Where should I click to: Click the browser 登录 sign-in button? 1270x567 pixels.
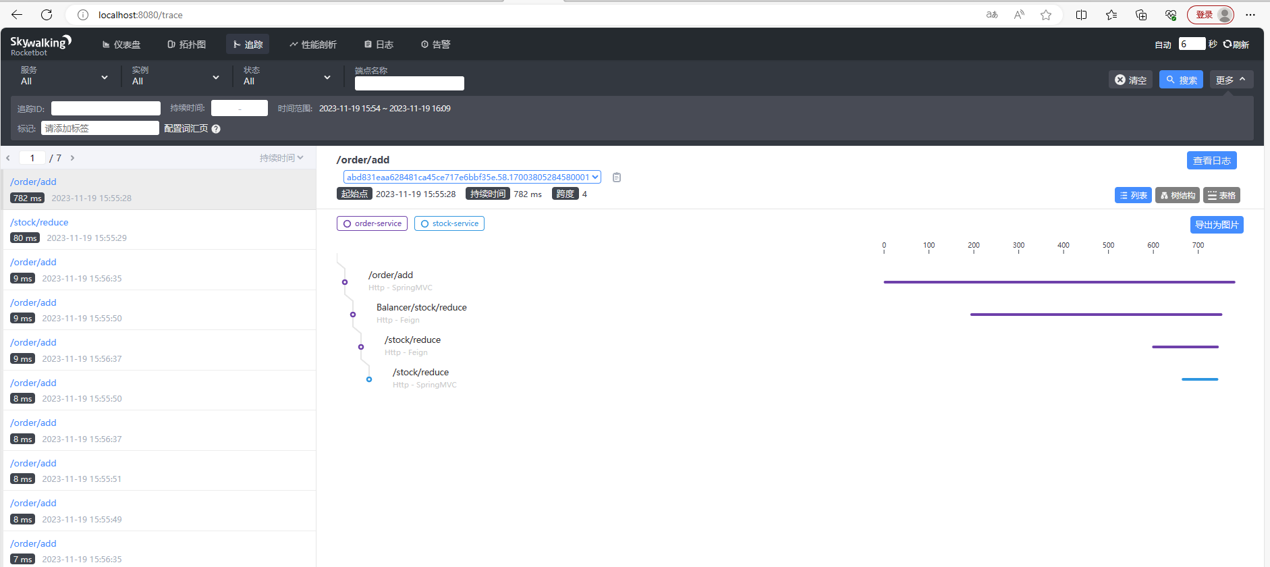pyautogui.click(x=1211, y=15)
